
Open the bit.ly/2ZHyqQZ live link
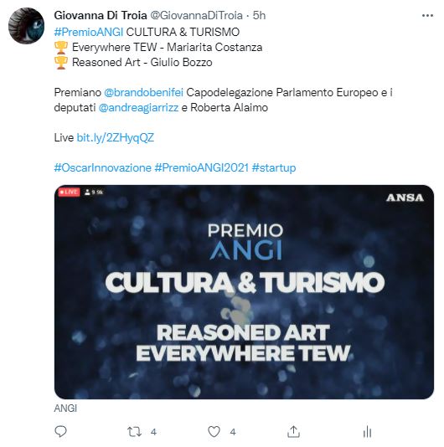click(x=116, y=137)
